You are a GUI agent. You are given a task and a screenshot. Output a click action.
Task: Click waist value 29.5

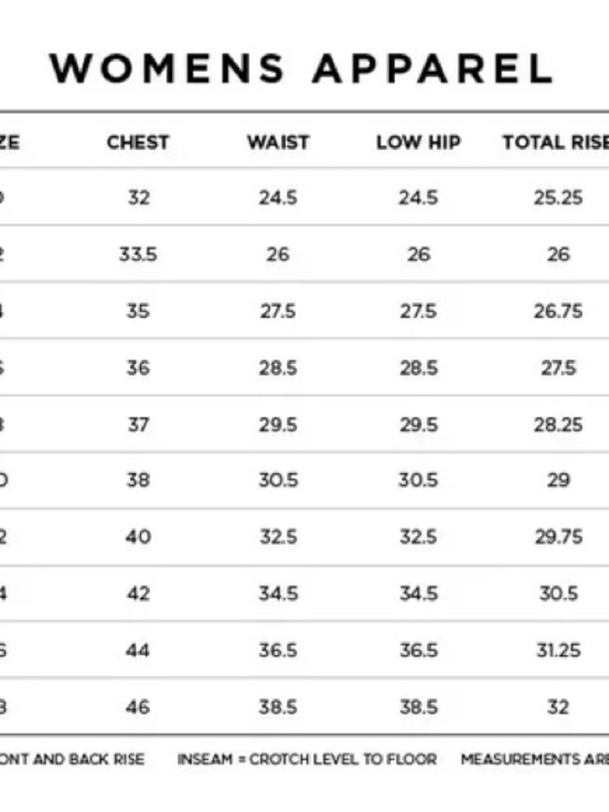pyautogui.click(x=278, y=424)
